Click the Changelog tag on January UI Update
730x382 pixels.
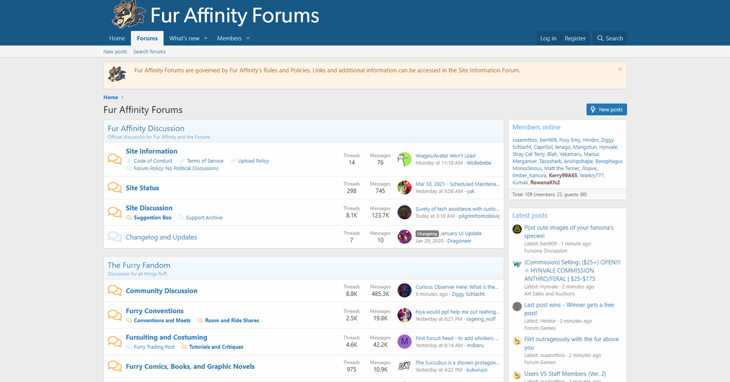(x=427, y=234)
